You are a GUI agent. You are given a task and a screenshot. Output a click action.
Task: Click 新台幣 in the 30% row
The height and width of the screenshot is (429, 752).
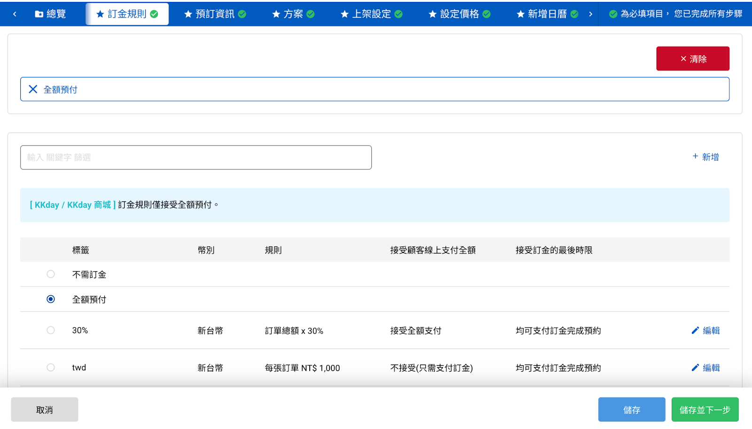coord(210,331)
